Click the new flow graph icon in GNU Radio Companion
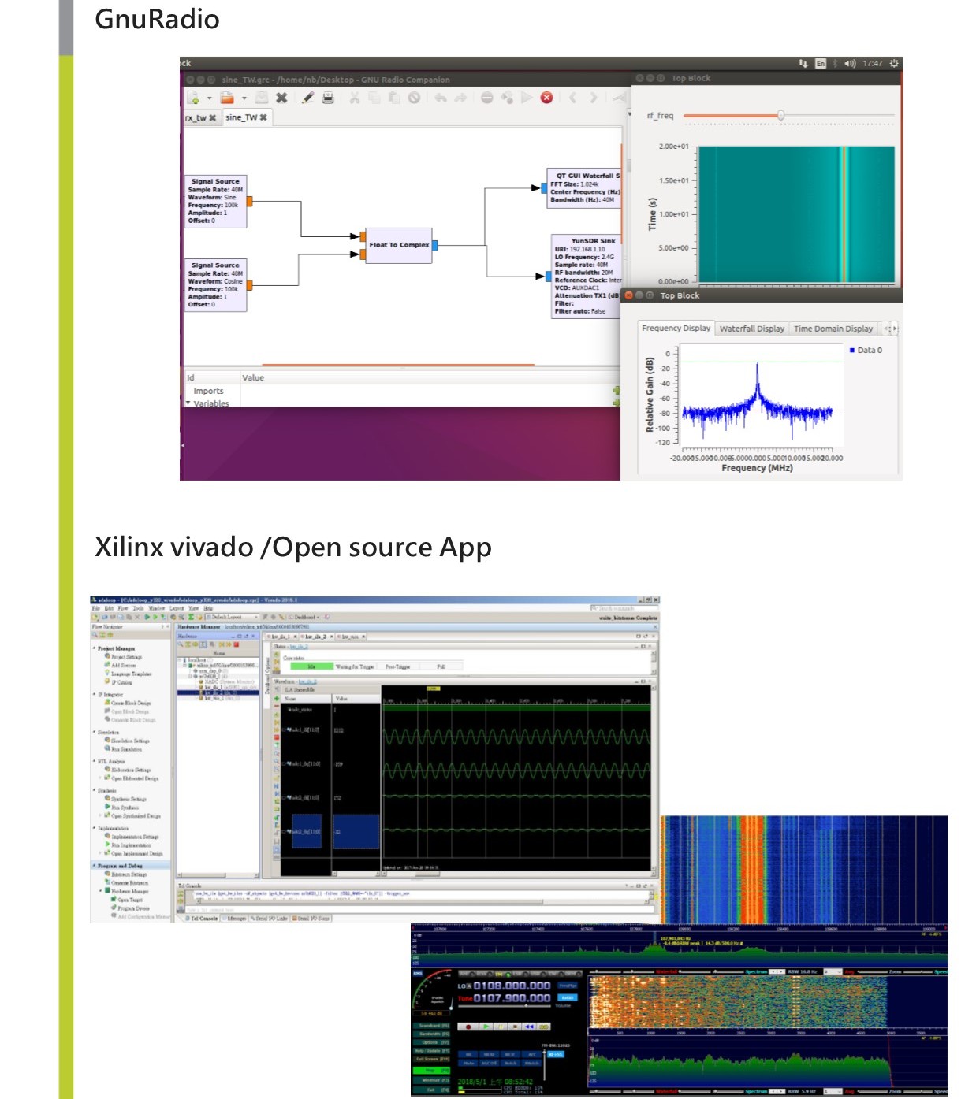The height and width of the screenshot is (1099, 976). [193, 98]
